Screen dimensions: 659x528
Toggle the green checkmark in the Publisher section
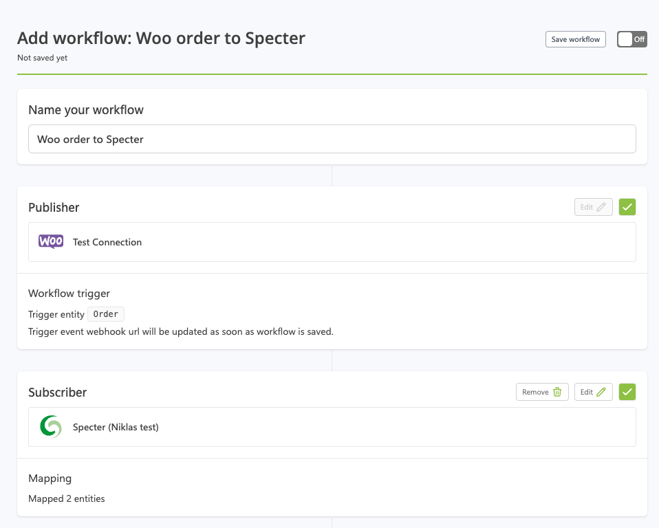coord(627,207)
